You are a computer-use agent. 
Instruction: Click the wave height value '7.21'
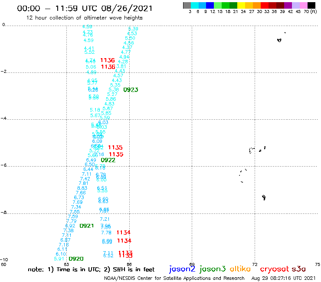pyautogui.click(x=105, y=219)
